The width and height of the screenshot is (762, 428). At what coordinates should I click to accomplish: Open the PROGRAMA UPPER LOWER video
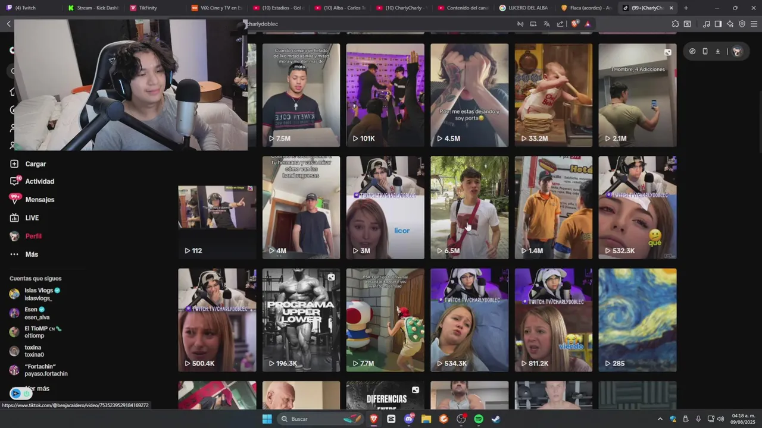(x=301, y=320)
